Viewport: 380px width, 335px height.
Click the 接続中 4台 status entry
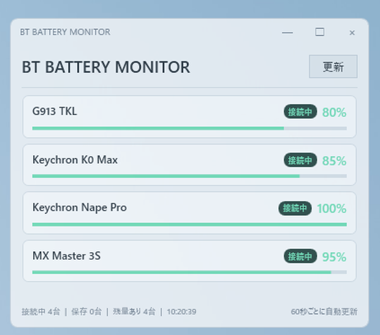pos(40,312)
